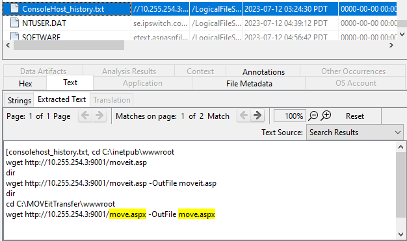Jump to next match arrow

click(x=257, y=116)
